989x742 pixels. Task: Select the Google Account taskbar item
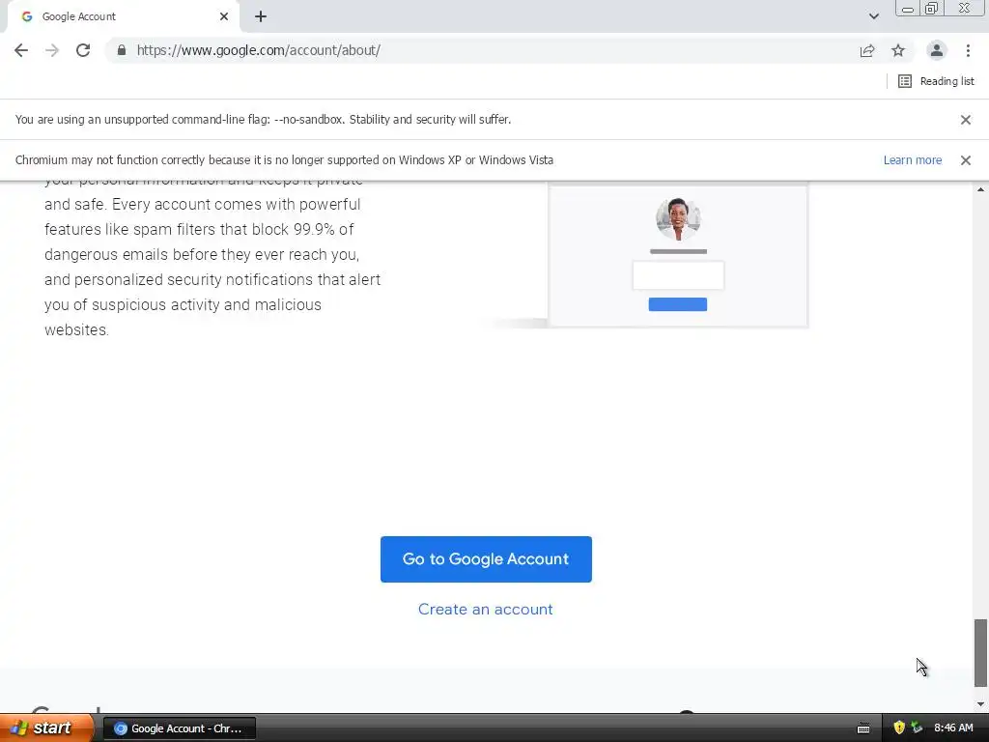[179, 728]
